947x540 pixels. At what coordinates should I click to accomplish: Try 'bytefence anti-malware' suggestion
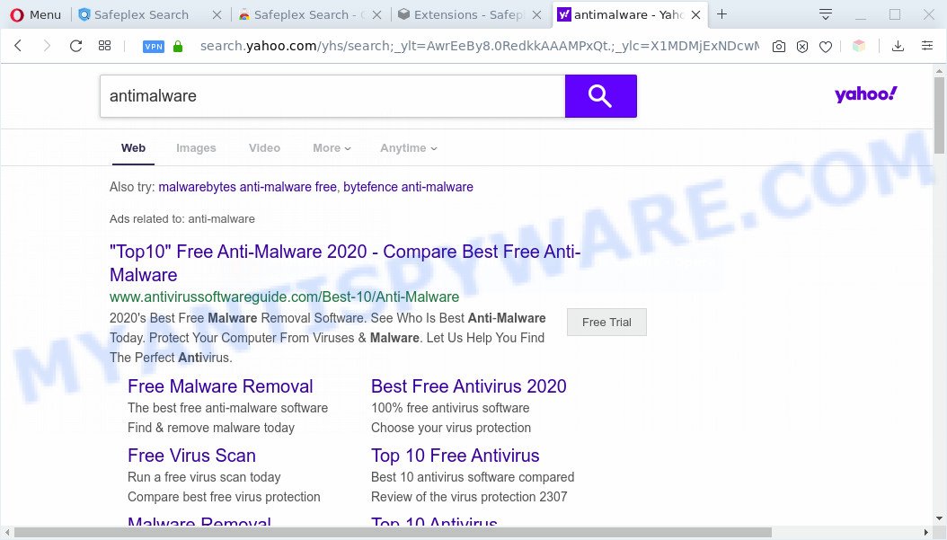pos(408,187)
